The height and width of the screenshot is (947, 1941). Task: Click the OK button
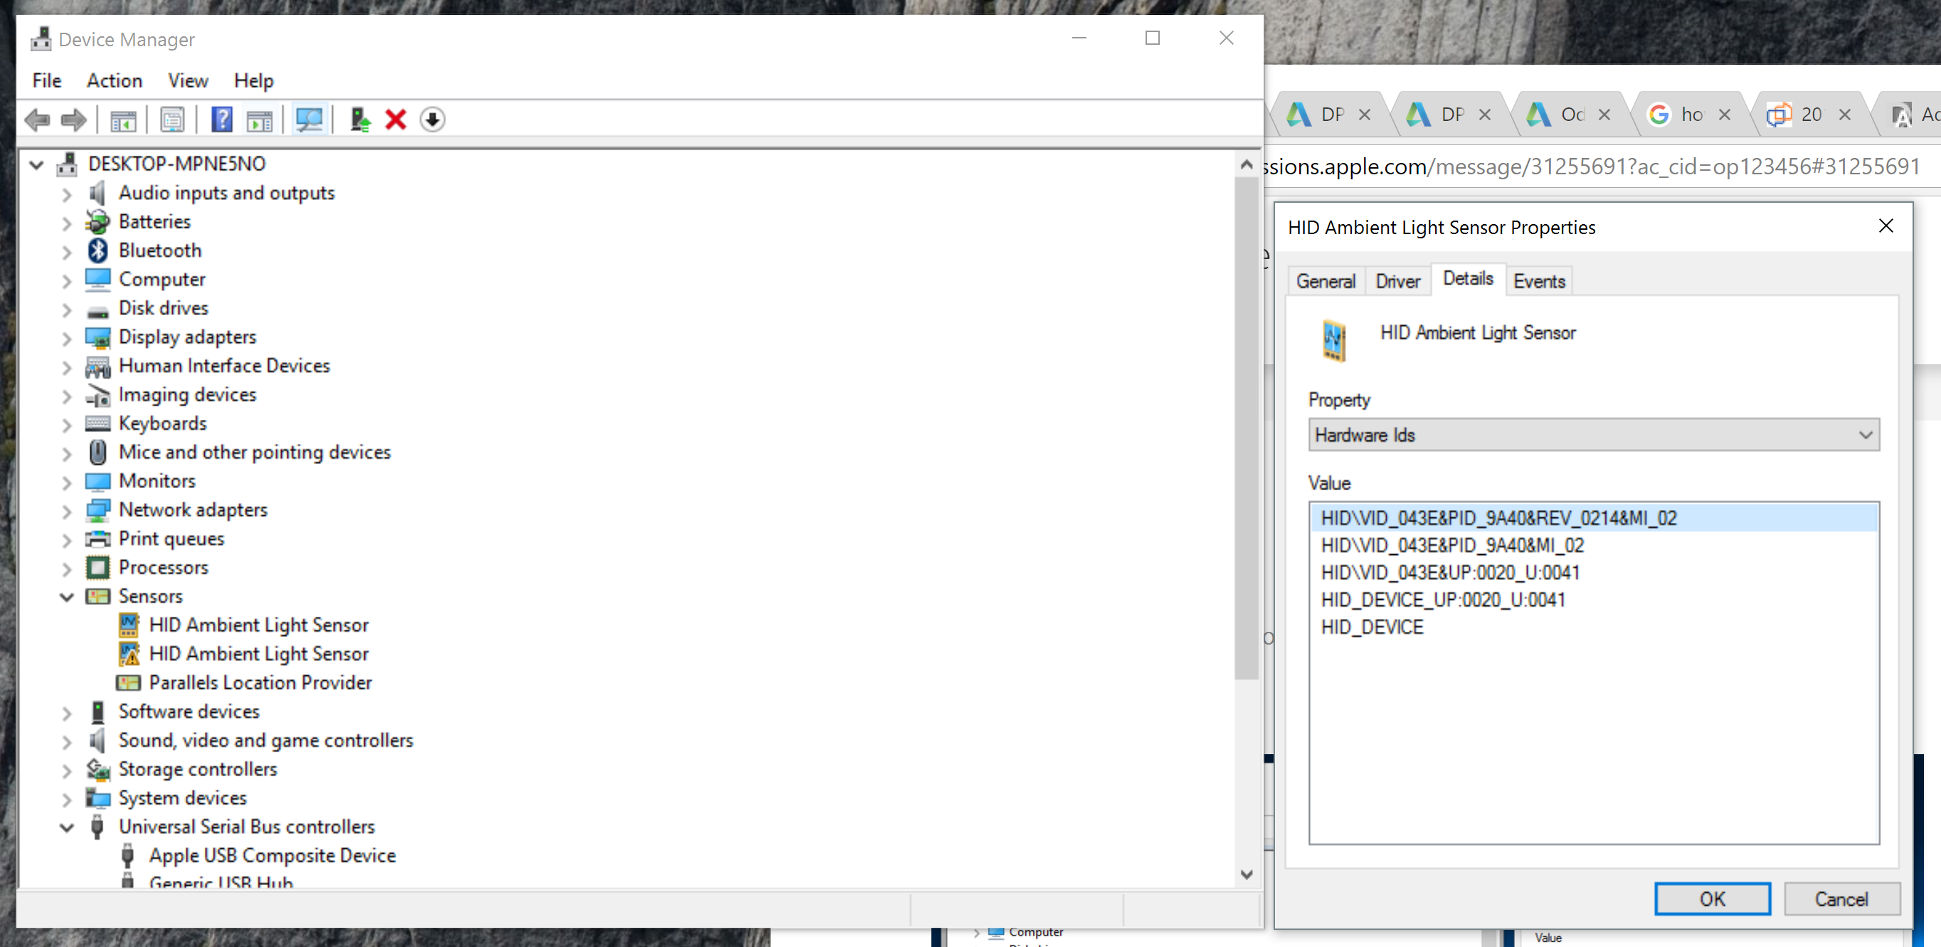point(1711,898)
